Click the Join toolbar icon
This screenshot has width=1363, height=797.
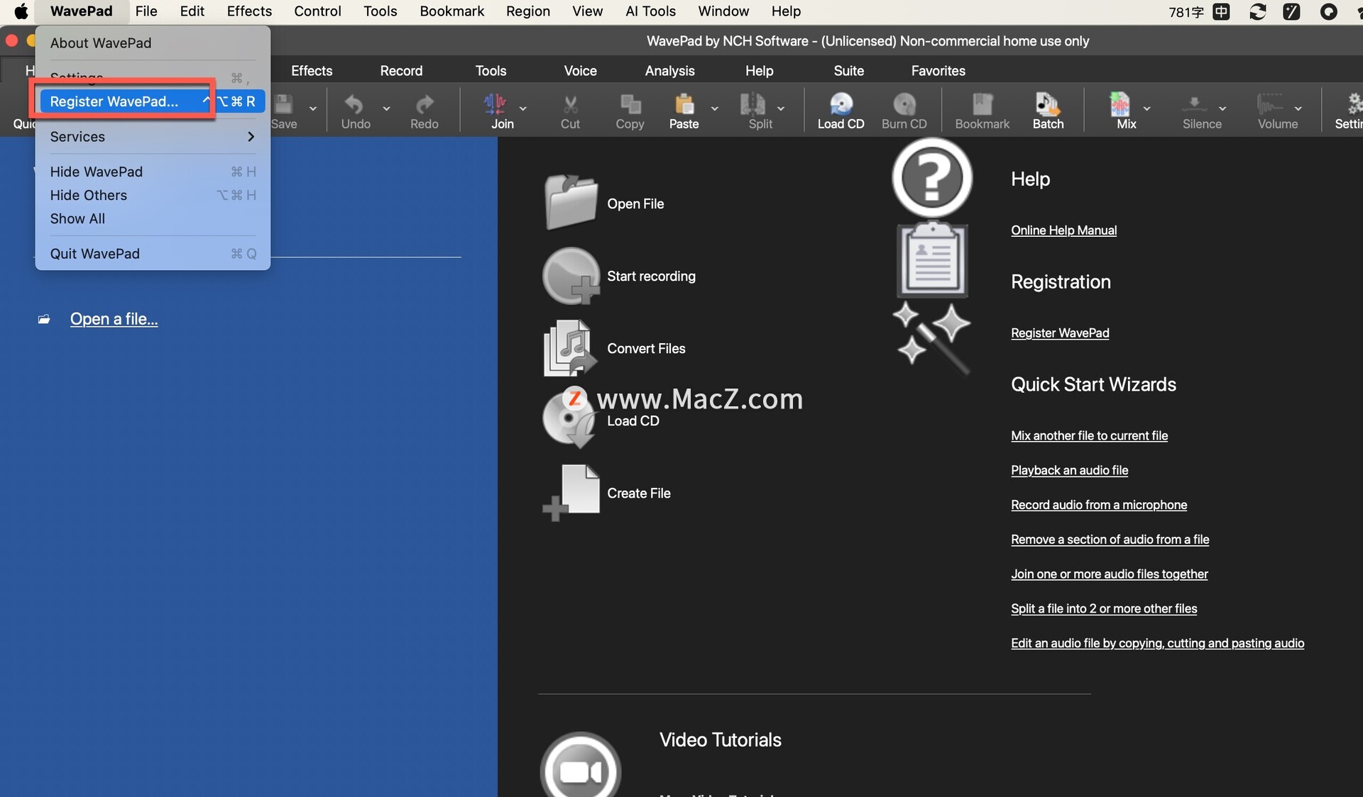pos(495,105)
